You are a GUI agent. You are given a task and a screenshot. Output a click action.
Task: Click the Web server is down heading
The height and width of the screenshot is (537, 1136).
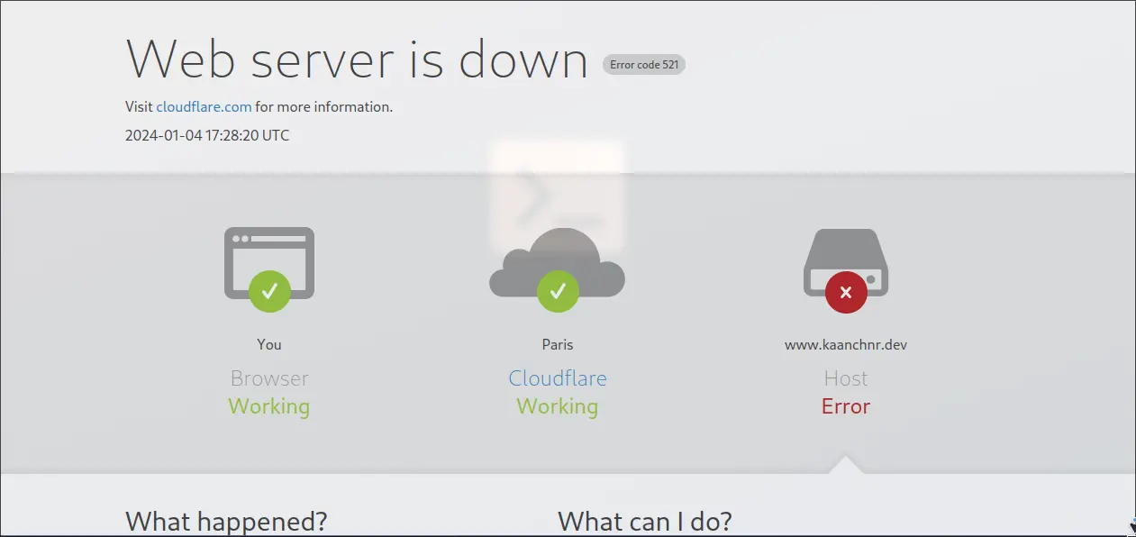(357, 59)
